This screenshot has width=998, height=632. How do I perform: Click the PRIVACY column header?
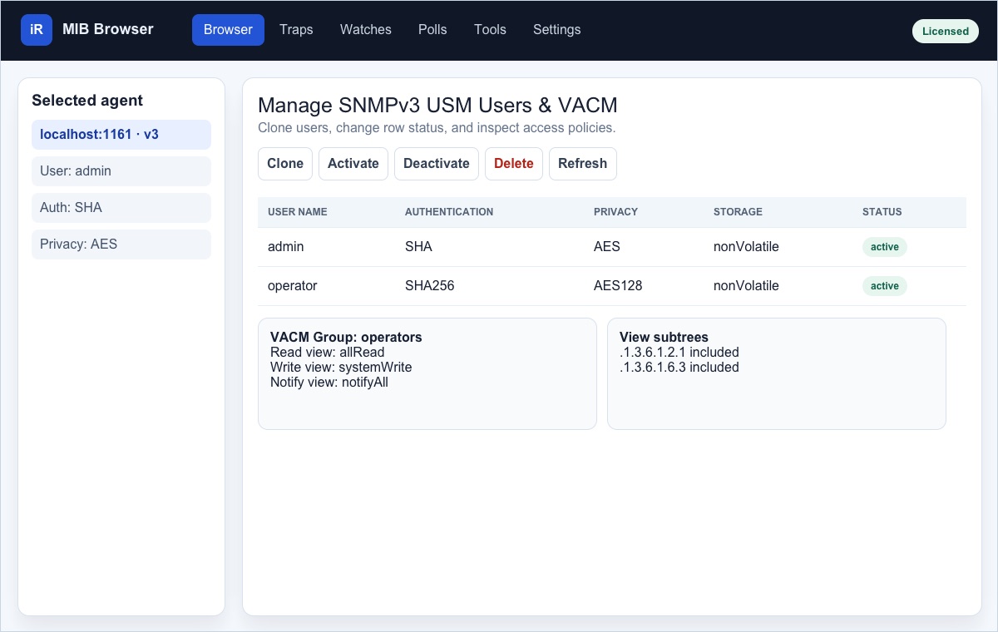pos(616,212)
